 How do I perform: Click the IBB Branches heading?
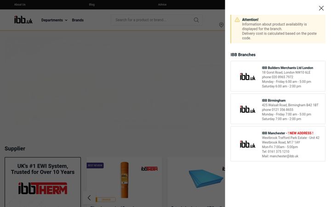243,55
